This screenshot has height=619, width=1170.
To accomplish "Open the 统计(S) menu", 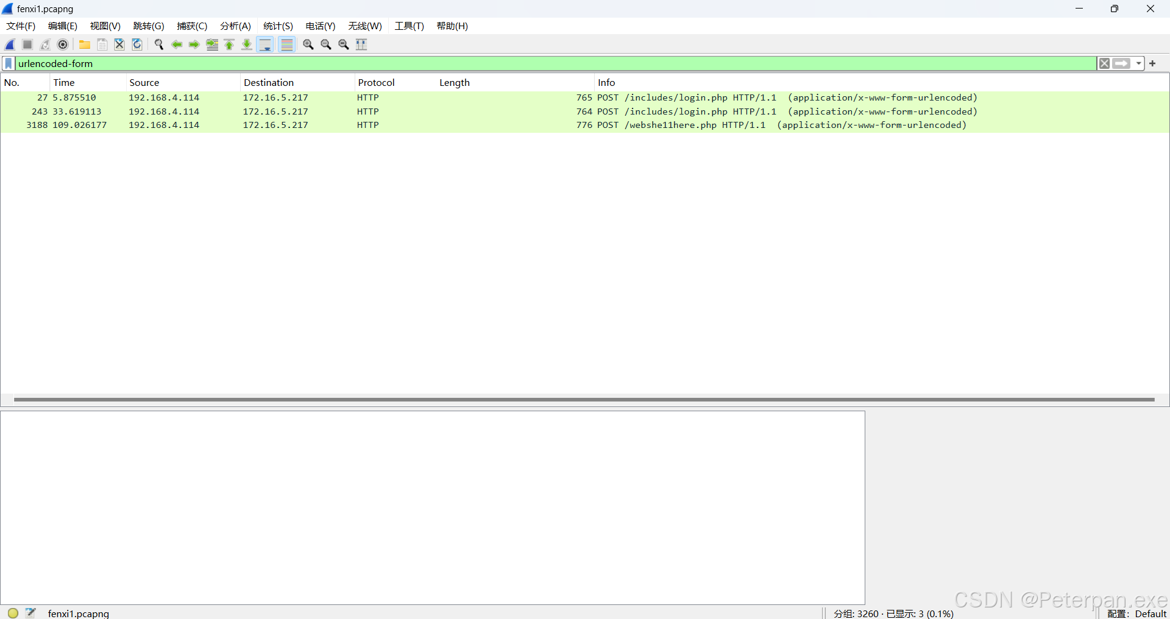I will pyautogui.click(x=278, y=26).
